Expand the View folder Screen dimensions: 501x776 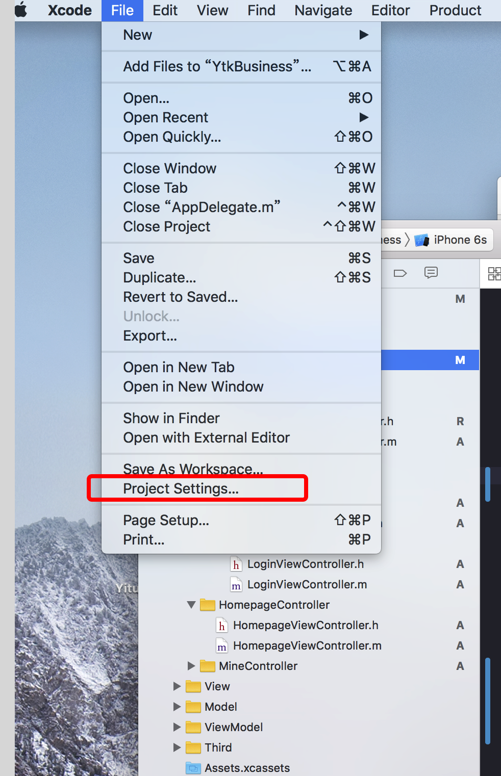point(177,686)
